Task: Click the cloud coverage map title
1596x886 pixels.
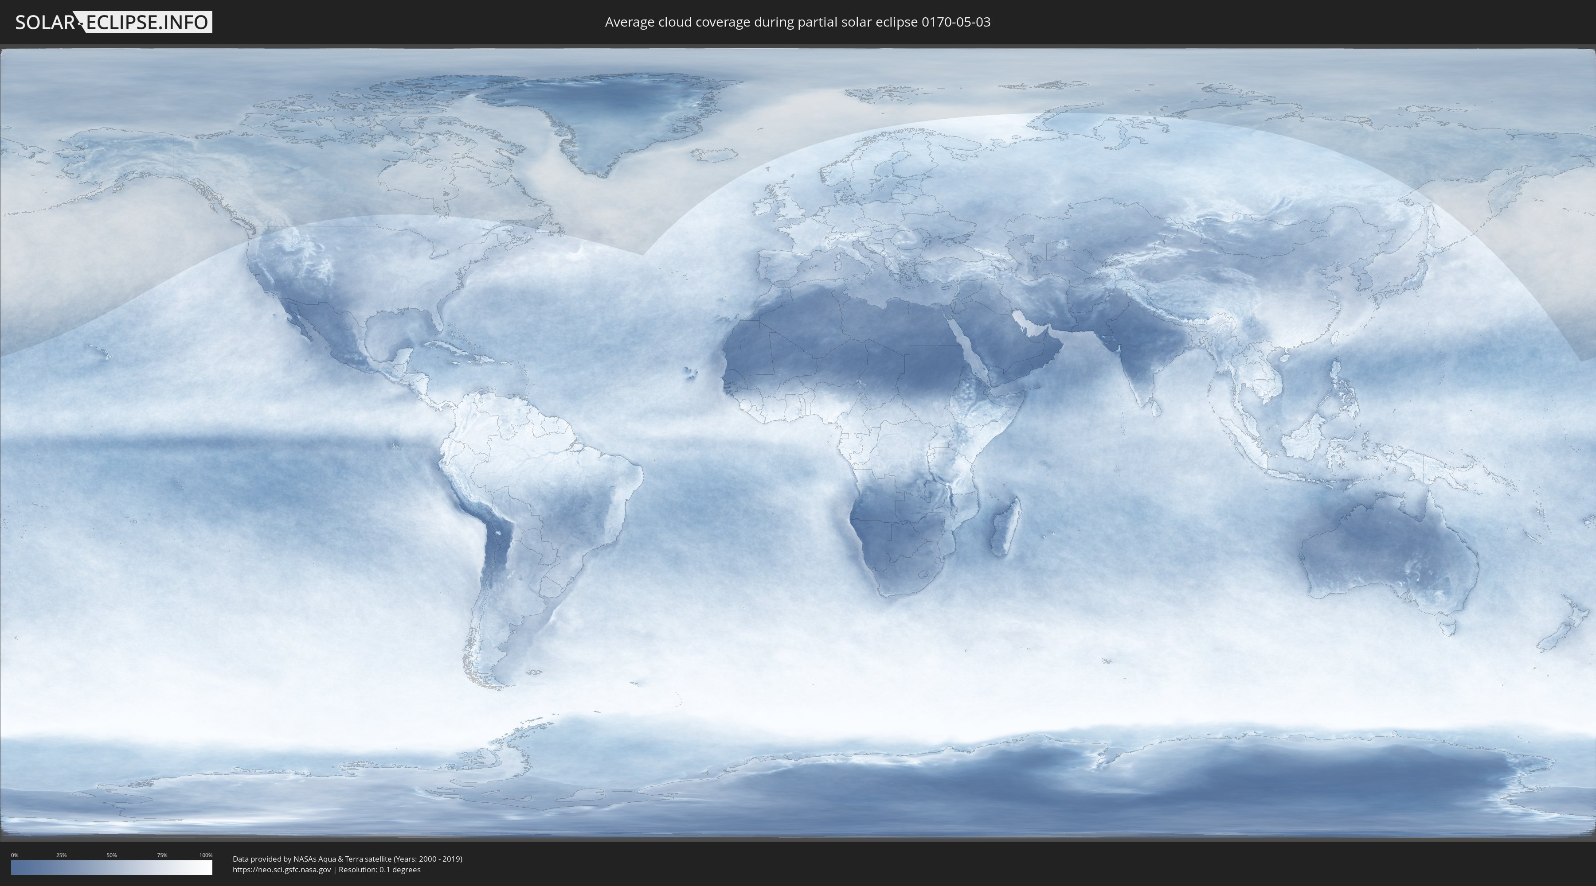Action: (798, 22)
